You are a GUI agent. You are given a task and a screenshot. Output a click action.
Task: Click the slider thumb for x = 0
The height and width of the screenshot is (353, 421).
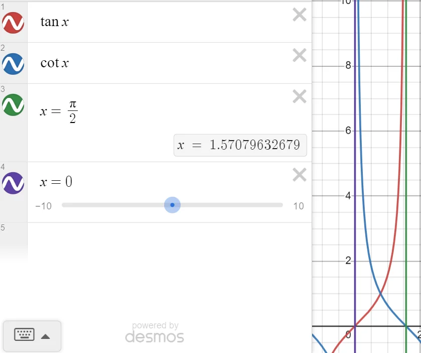[x=173, y=205]
